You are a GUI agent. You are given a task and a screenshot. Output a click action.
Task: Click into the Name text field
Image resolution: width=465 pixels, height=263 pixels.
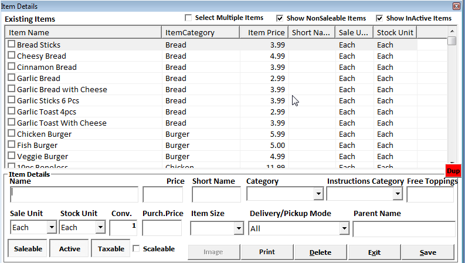point(74,194)
